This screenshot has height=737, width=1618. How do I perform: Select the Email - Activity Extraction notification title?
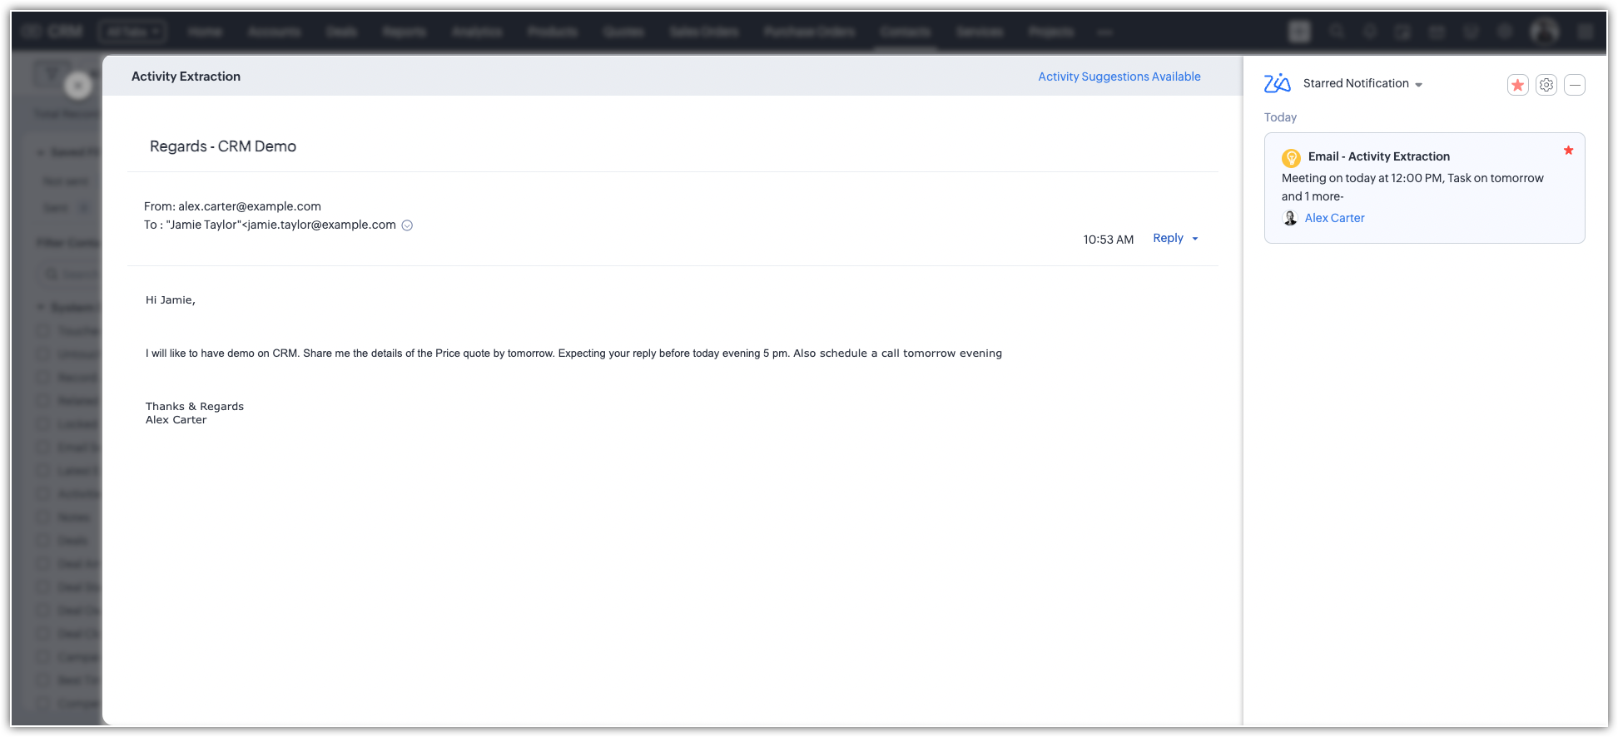click(1378, 156)
